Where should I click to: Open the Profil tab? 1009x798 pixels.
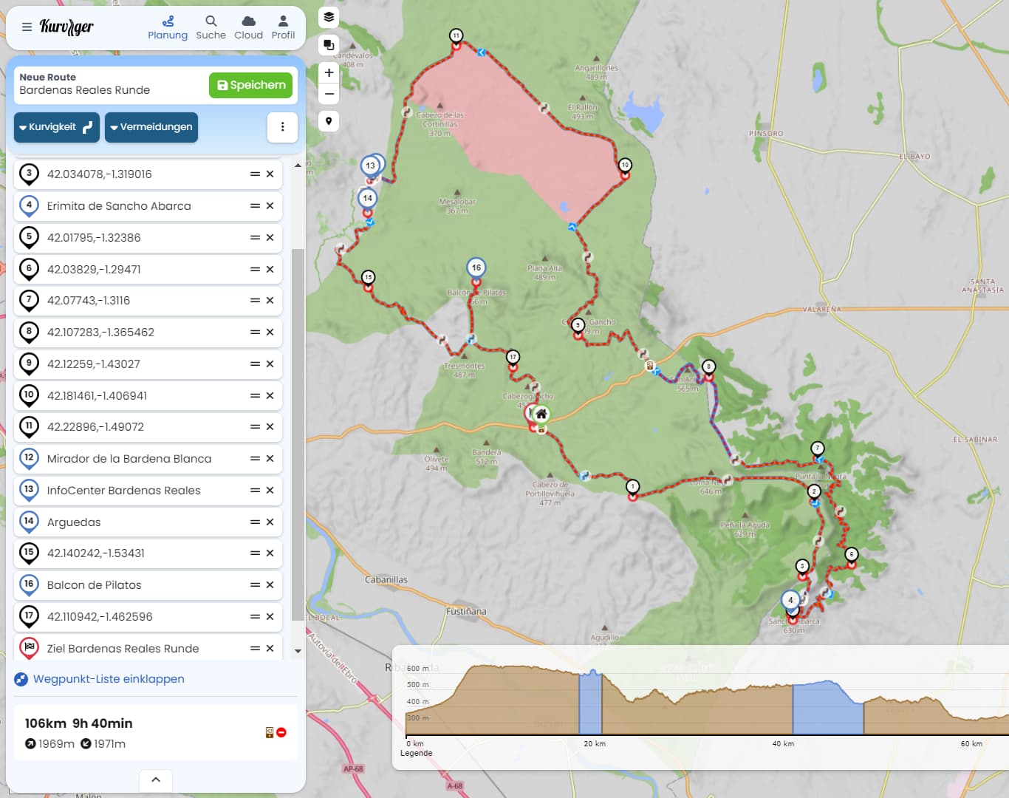point(283,27)
